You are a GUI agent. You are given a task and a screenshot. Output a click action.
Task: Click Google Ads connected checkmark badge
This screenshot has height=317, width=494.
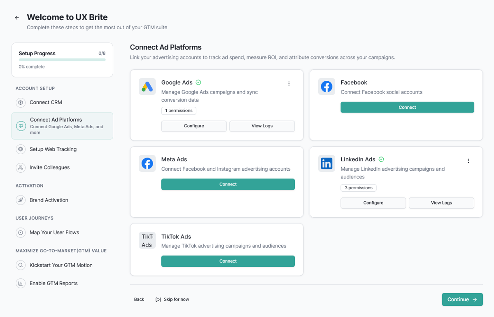coord(198,82)
